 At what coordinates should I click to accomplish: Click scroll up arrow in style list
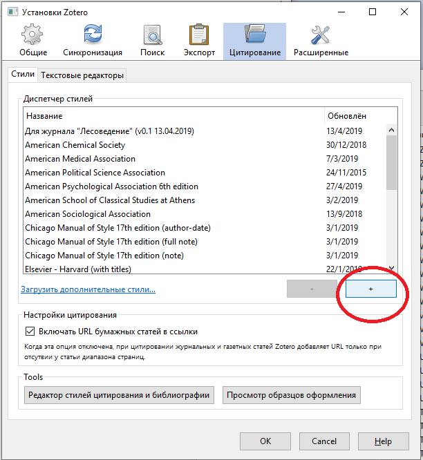391,130
